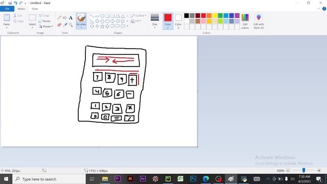Choose the Right arrow shape
Viewport: 327px width, 184px height.
point(112,21)
